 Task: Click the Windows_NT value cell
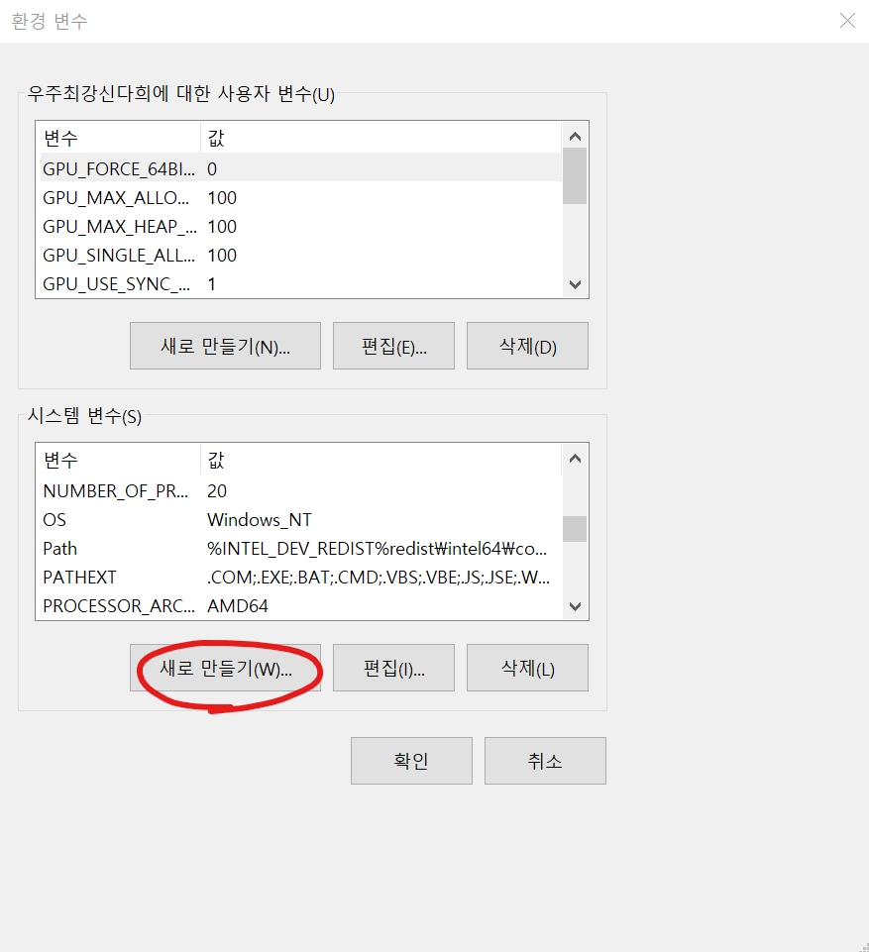pyautogui.click(x=260, y=520)
